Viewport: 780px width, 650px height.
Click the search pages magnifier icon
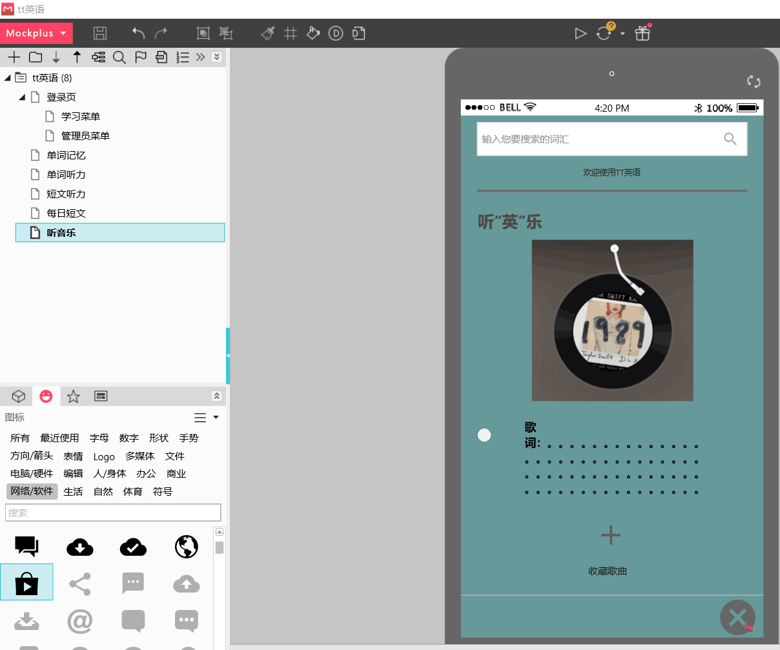pos(119,57)
